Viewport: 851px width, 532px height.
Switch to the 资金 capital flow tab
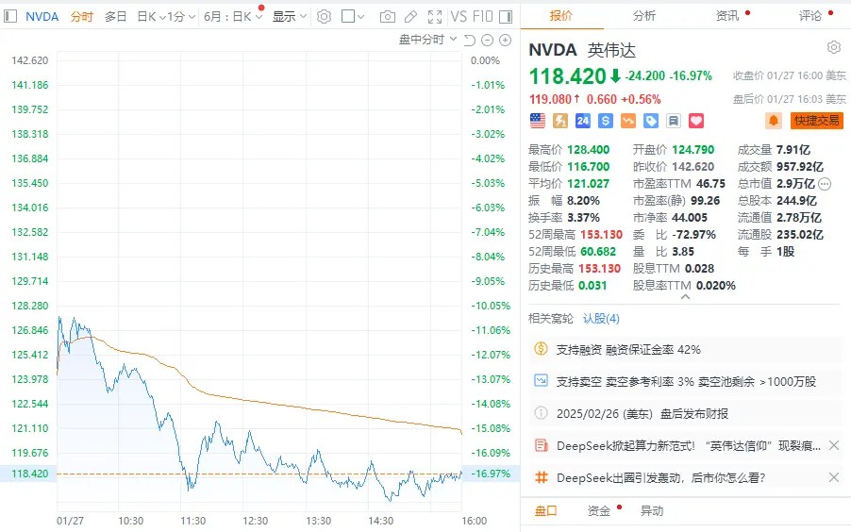coord(599,511)
